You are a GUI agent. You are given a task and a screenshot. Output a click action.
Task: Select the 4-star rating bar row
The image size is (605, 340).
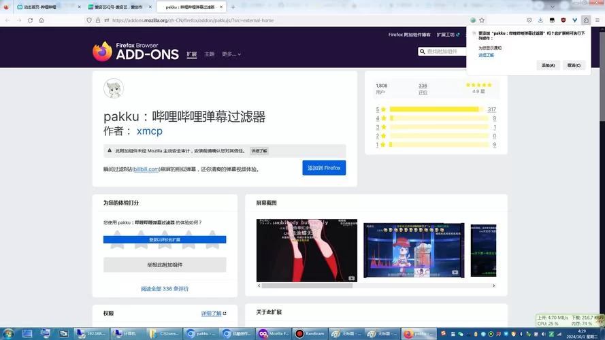click(436, 118)
